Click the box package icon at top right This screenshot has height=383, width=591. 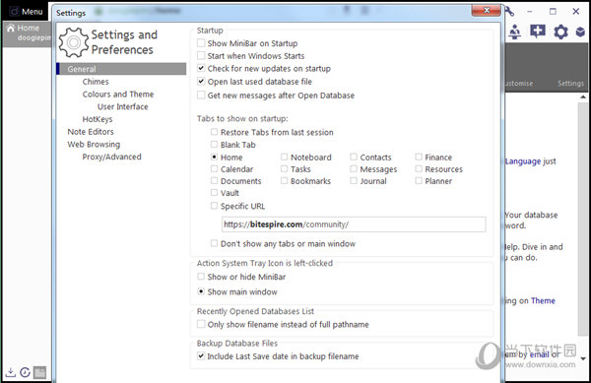[x=580, y=32]
